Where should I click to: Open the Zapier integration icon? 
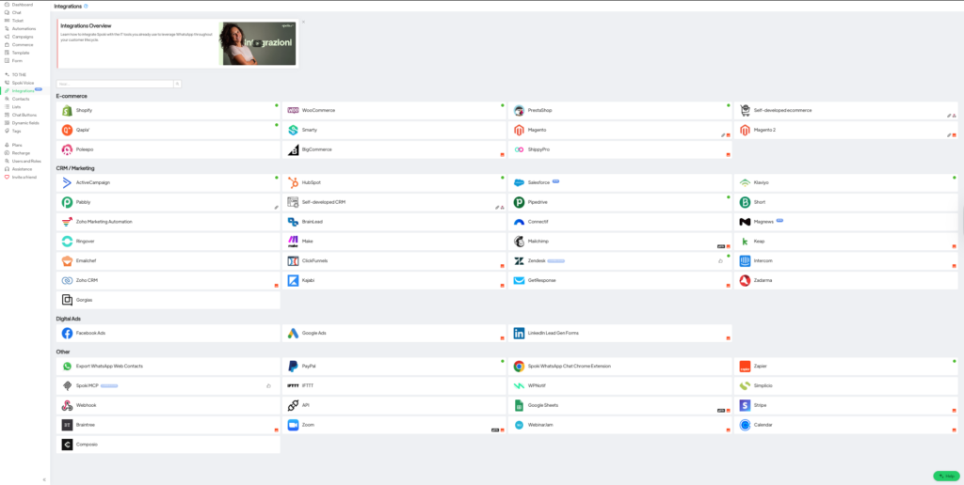(x=745, y=367)
